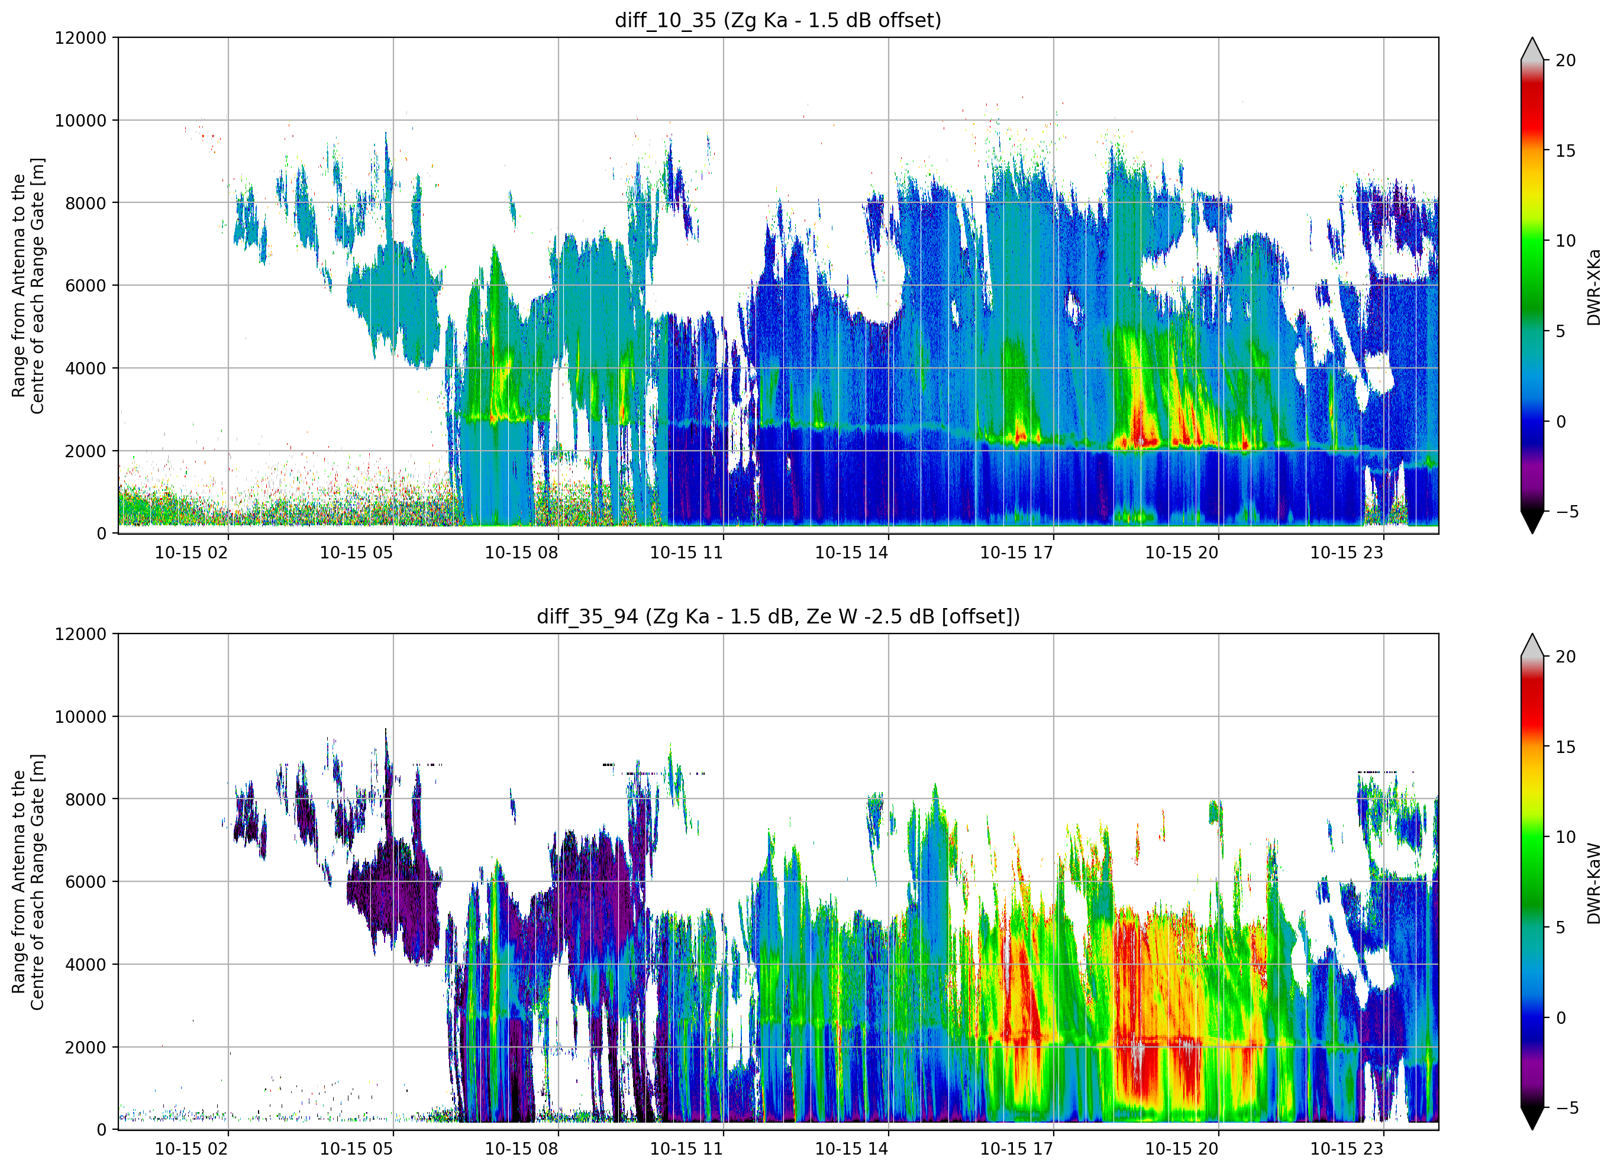1614x1170 pixels.
Task: Click the '10-15 02' x-tick under the bottom plot
Action: point(192,1149)
